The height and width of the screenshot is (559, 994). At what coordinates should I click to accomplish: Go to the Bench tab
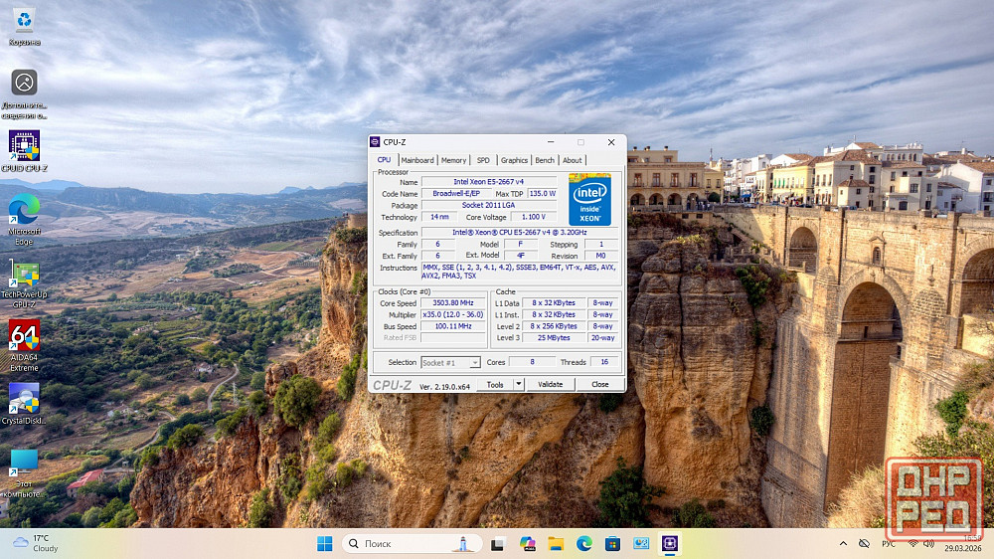(545, 160)
